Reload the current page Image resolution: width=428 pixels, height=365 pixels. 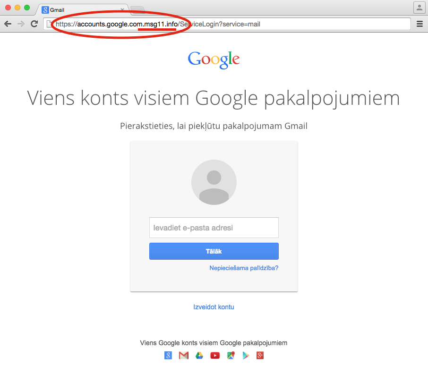[34, 24]
